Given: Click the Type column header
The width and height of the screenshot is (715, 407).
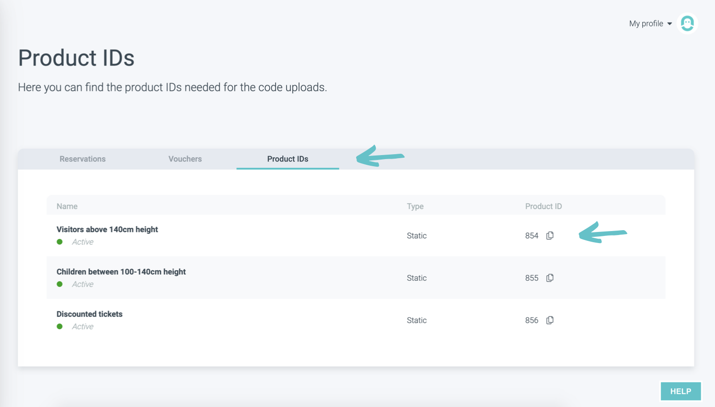Looking at the screenshot, I should [415, 206].
